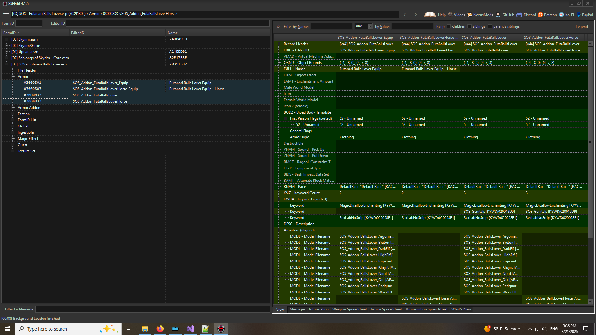Viewport: 596px width, 335px height.
Task: Click the record view scroll down arrow
Action: pyautogui.click(x=590, y=301)
